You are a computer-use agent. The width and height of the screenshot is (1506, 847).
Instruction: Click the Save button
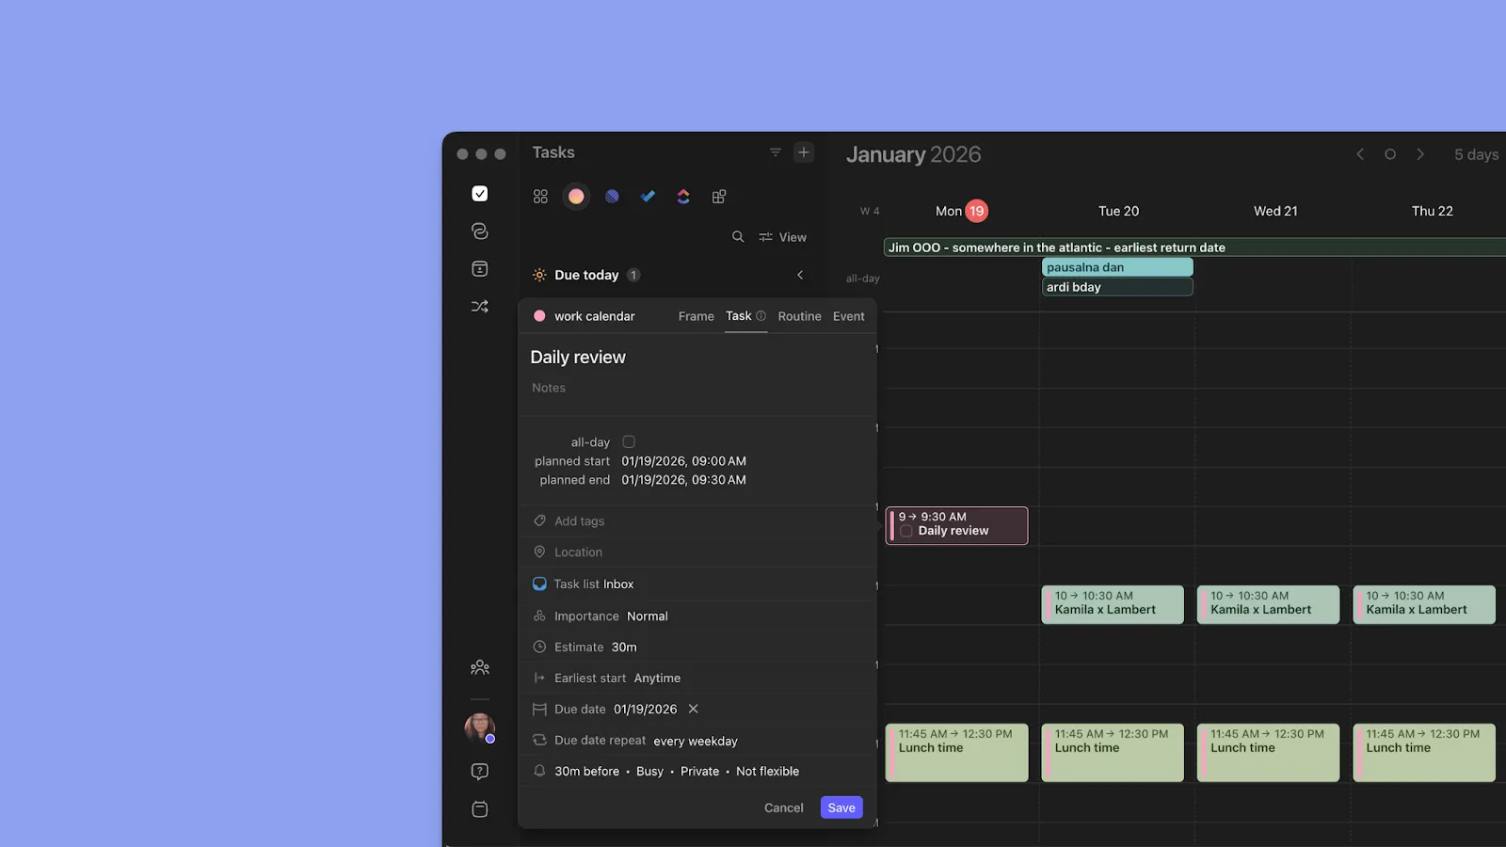pos(841,807)
